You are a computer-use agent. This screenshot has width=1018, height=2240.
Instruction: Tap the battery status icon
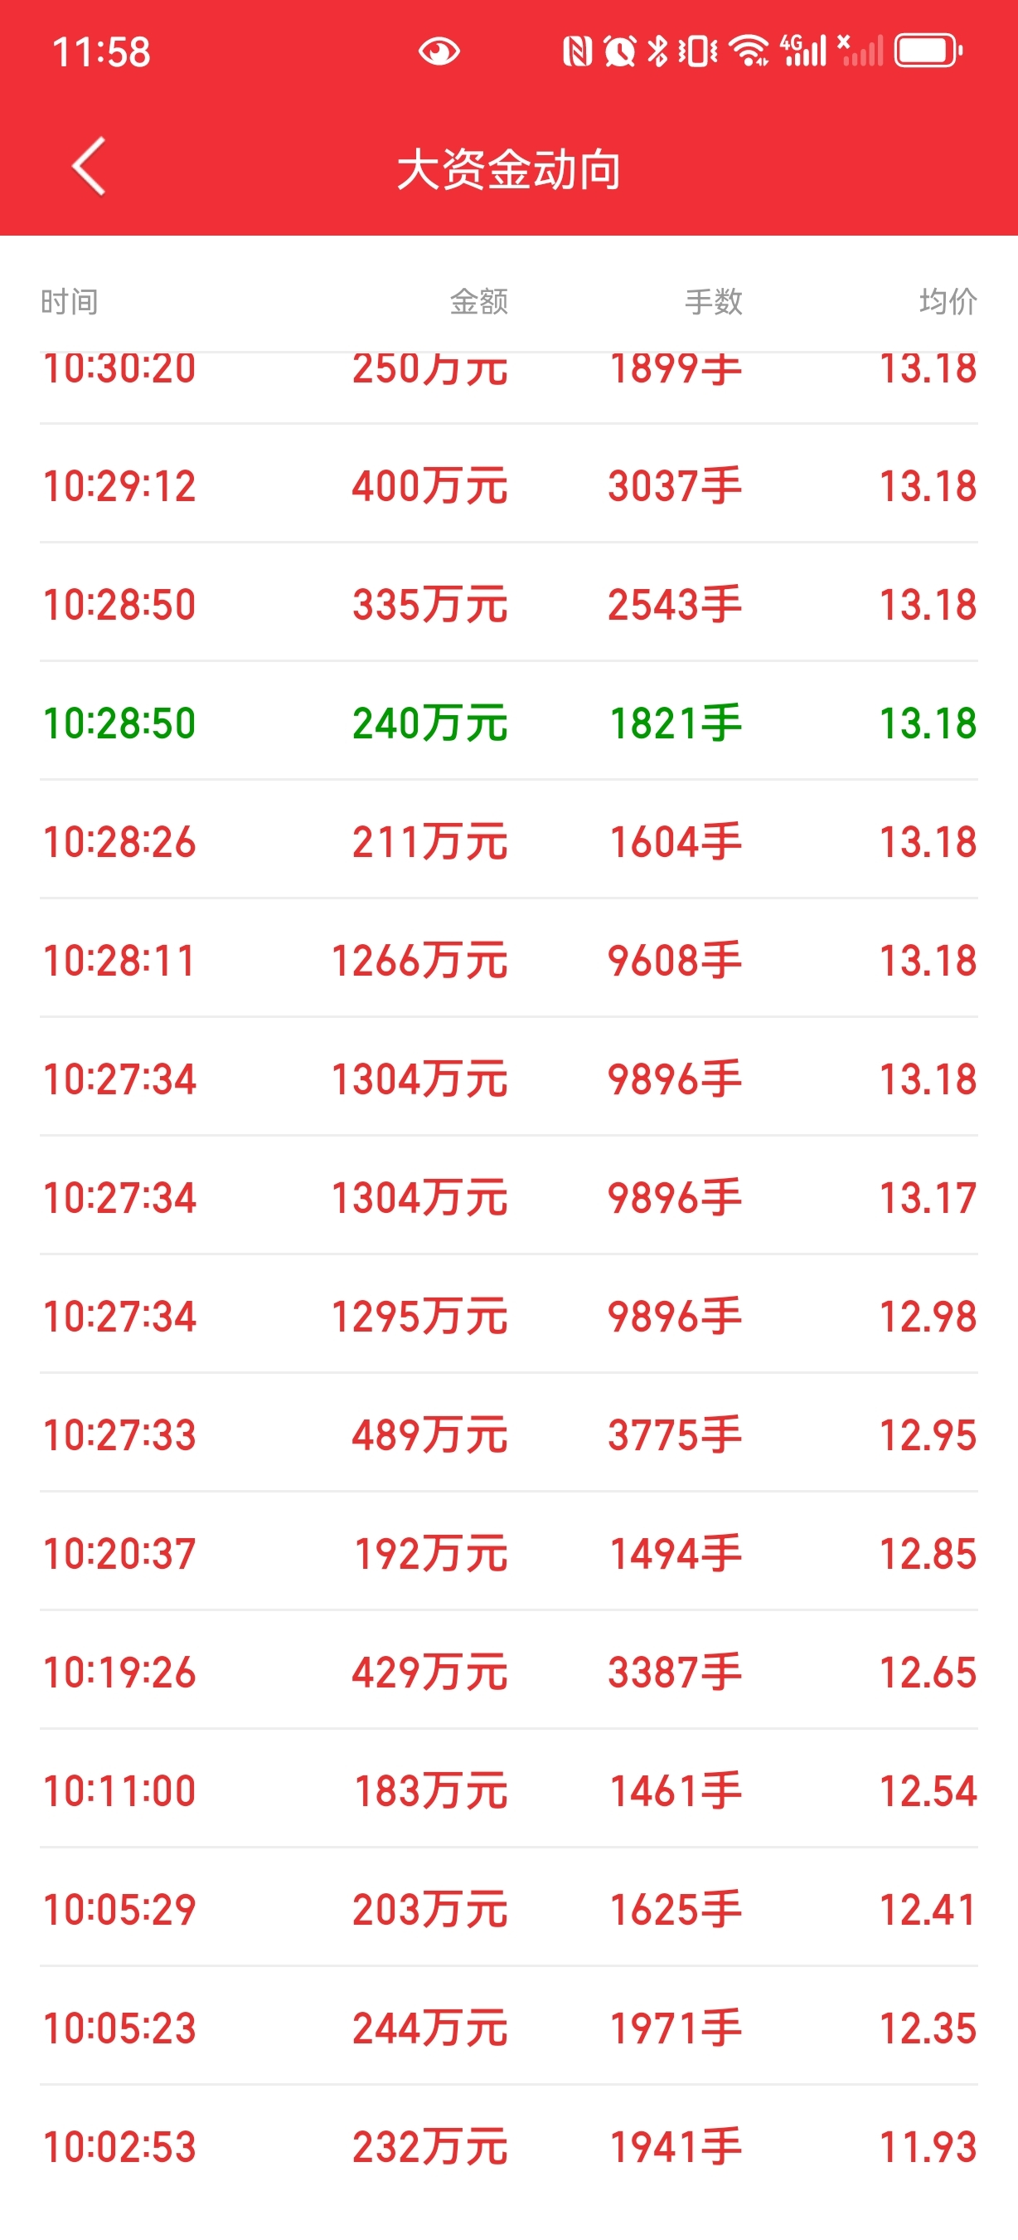click(928, 51)
